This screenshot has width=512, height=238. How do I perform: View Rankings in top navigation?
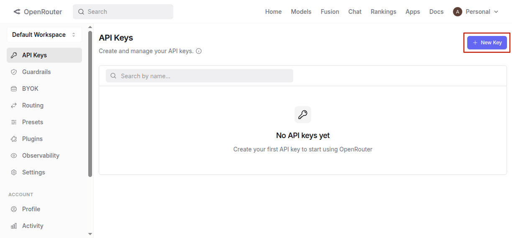383,12
